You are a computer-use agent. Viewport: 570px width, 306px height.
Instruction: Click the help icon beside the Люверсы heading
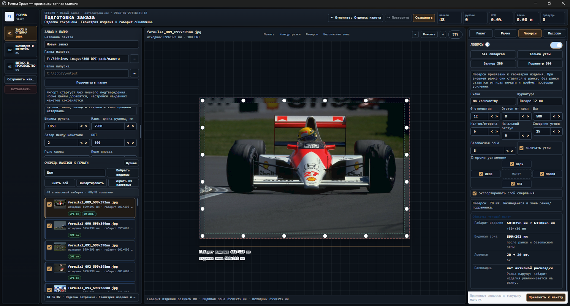point(488,45)
